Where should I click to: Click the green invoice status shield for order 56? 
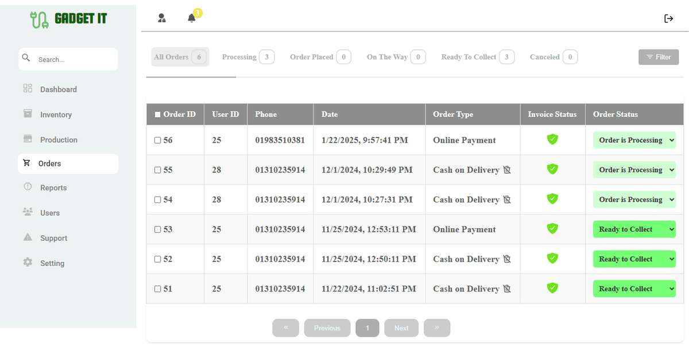(552, 139)
